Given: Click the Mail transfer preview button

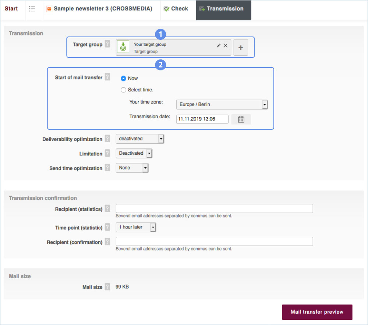Looking at the screenshot, I should point(317,312).
